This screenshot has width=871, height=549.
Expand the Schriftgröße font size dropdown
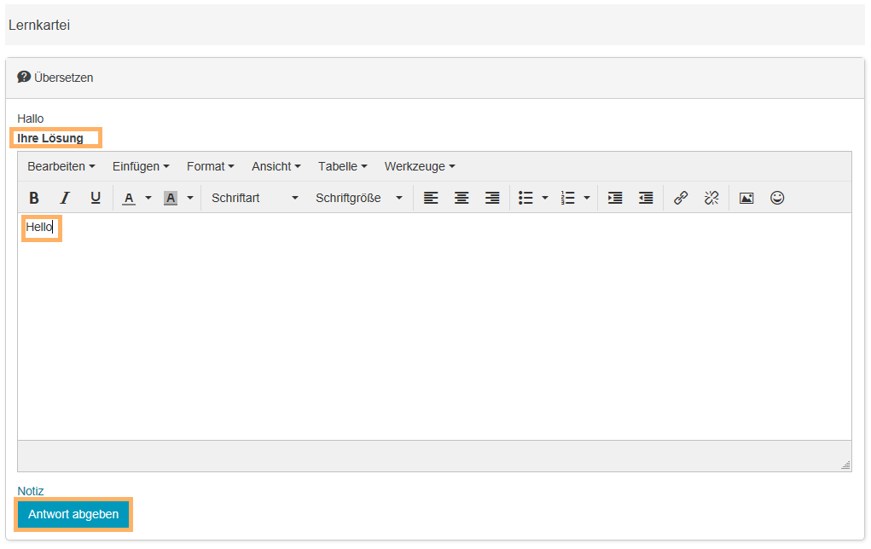point(358,198)
